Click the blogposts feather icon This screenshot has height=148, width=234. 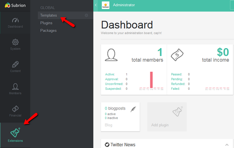(133, 109)
